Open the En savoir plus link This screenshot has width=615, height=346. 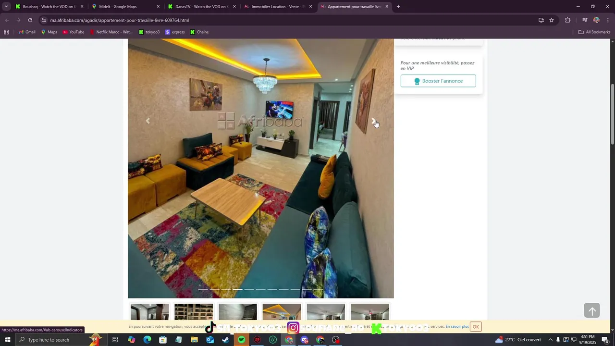(457, 326)
